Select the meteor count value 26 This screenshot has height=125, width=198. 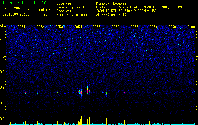(x=46, y=14)
